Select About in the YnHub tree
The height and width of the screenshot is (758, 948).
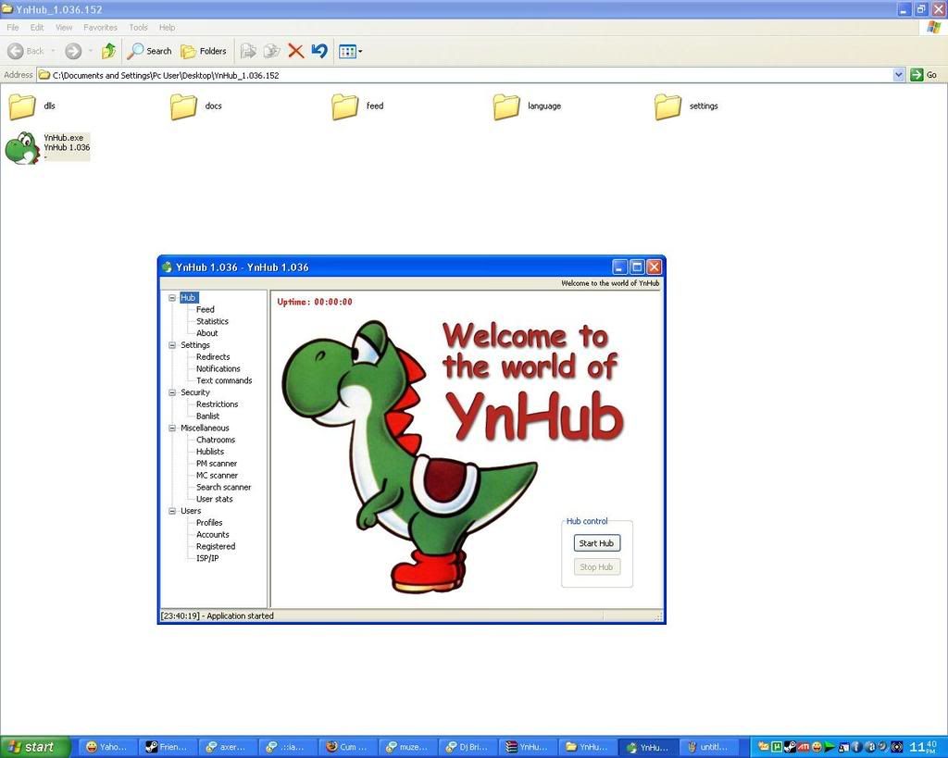tap(206, 333)
